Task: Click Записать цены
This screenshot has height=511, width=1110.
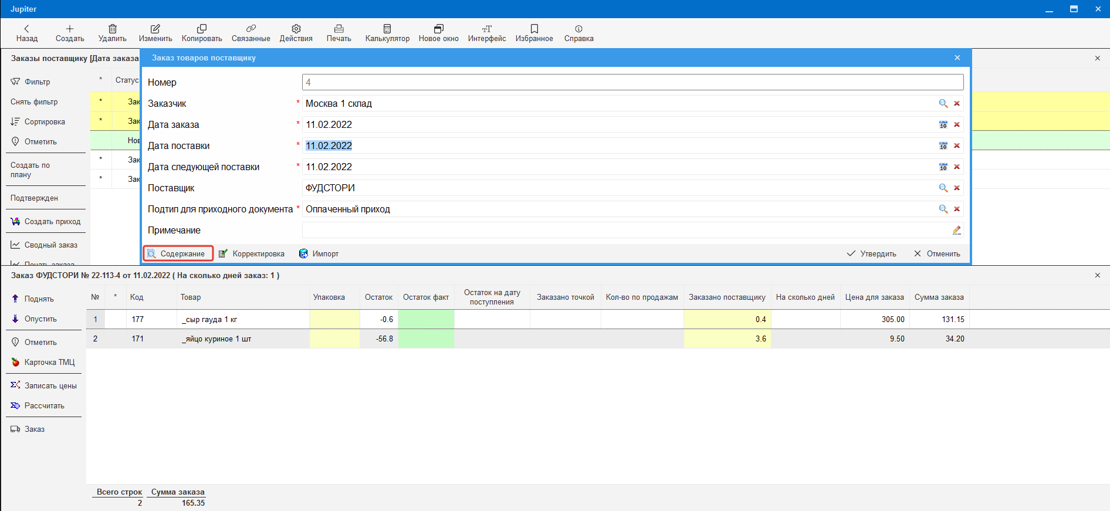Action: tap(44, 385)
